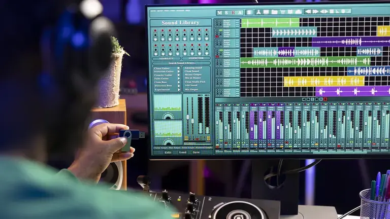Screen dimensions: 390x219
Task: Click the monitor display icon in toolbar
Action: (266, 12)
